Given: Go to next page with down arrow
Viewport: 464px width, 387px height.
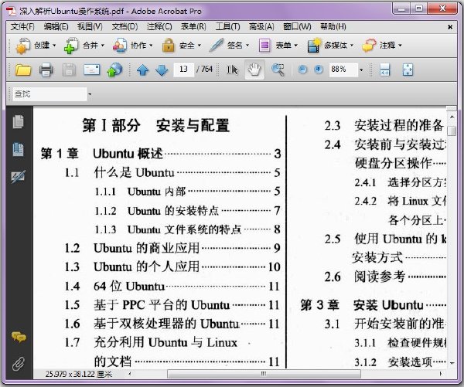Looking at the screenshot, I should click(x=162, y=70).
